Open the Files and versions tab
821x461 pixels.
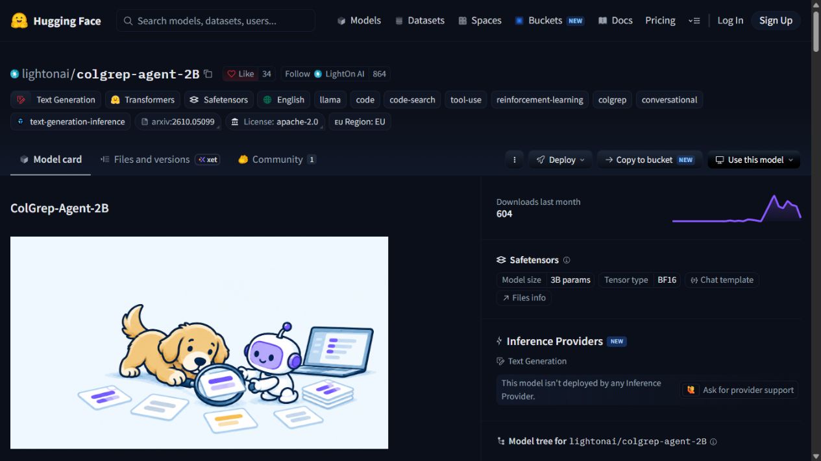[160, 160]
